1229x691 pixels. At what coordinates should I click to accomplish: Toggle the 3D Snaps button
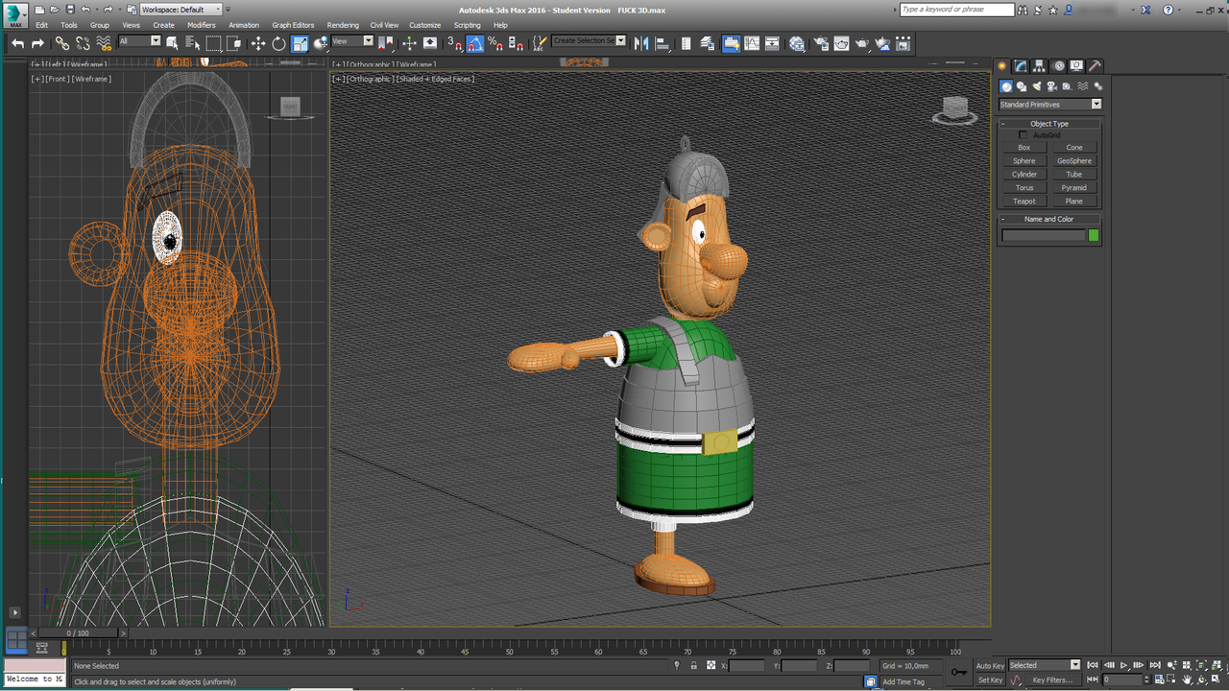(x=455, y=43)
